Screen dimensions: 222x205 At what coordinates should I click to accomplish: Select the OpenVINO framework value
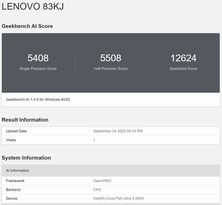[x=102, y=181]
